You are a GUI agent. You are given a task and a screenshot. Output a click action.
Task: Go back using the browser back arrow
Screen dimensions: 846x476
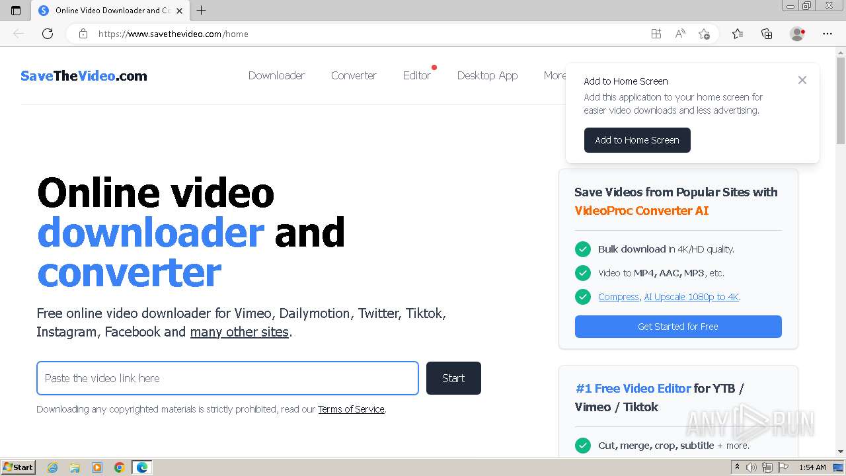[x=19, y=34]
